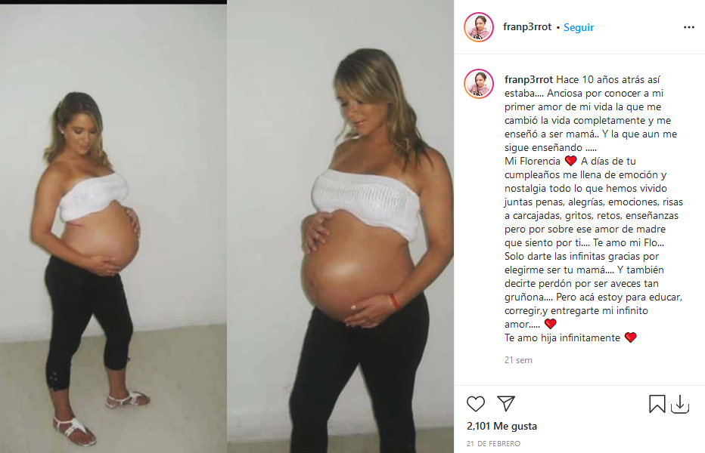Click the heart emoji after Te amo hija infinitamente

click(630, 337)
